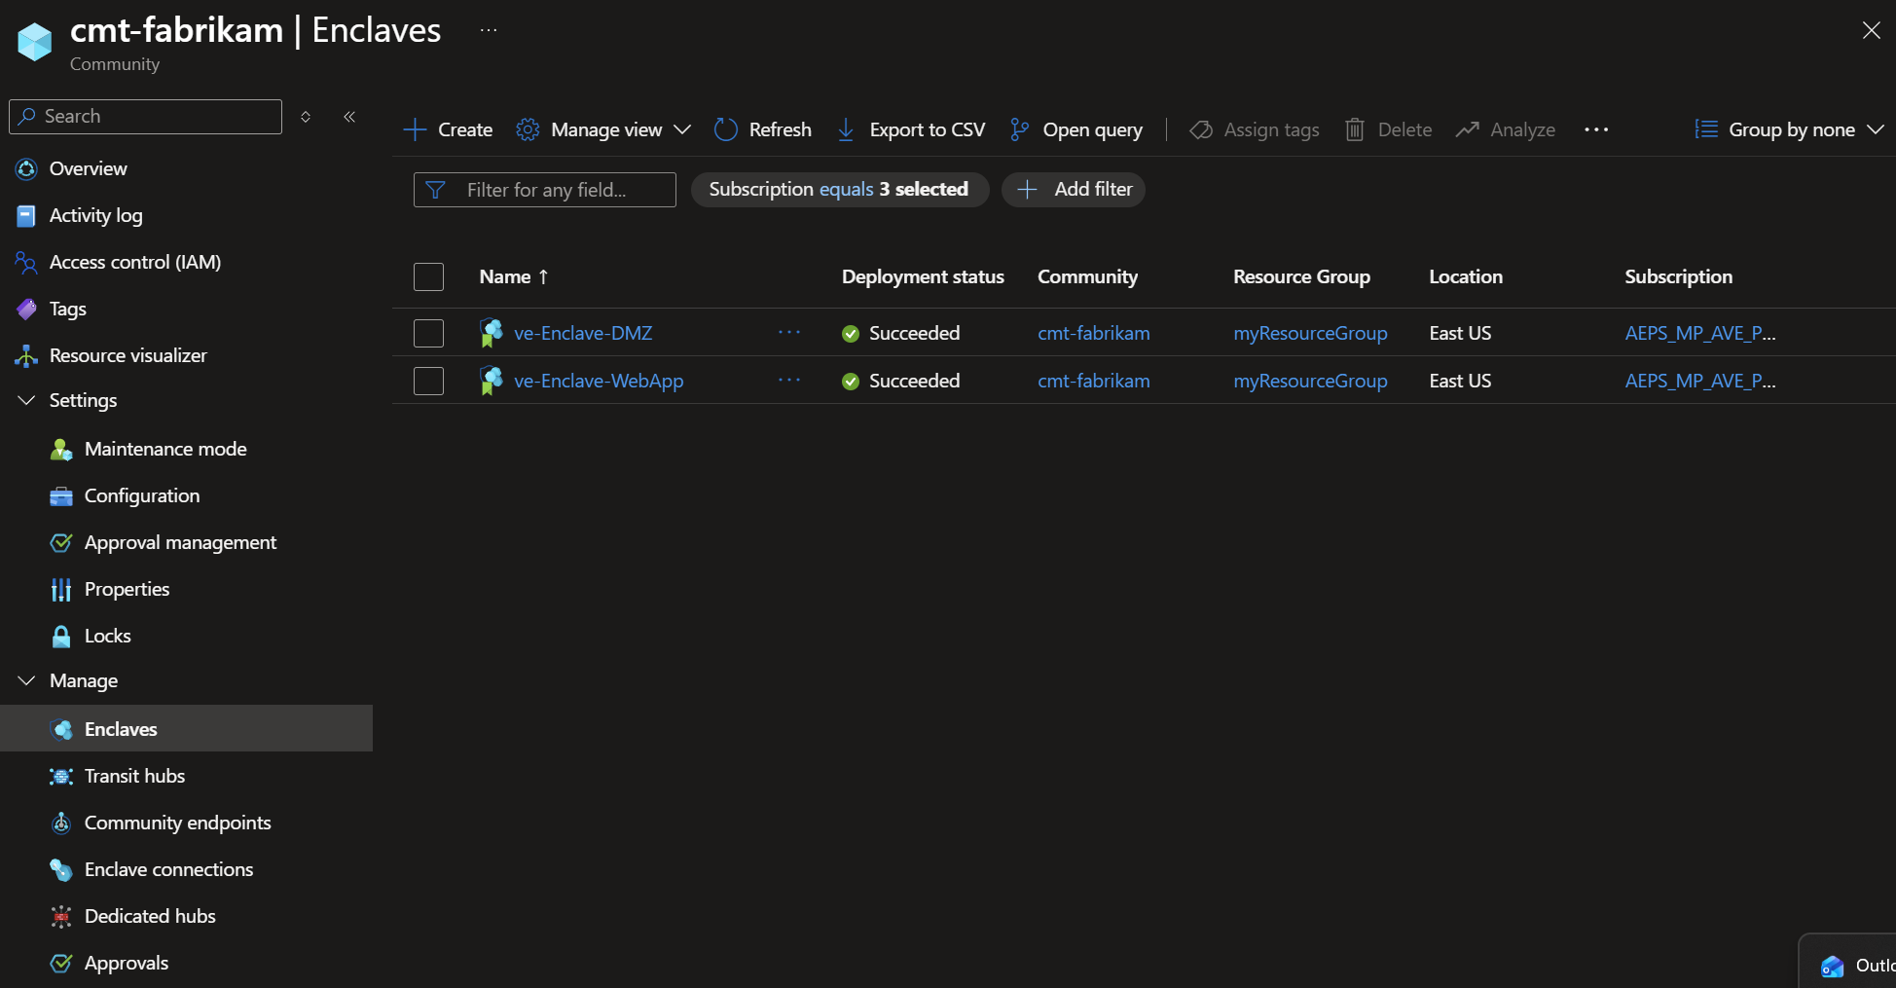Click the cmt-fabrikam community cube icon
This screenshot has height=988, width=1896.
point(35,42)
